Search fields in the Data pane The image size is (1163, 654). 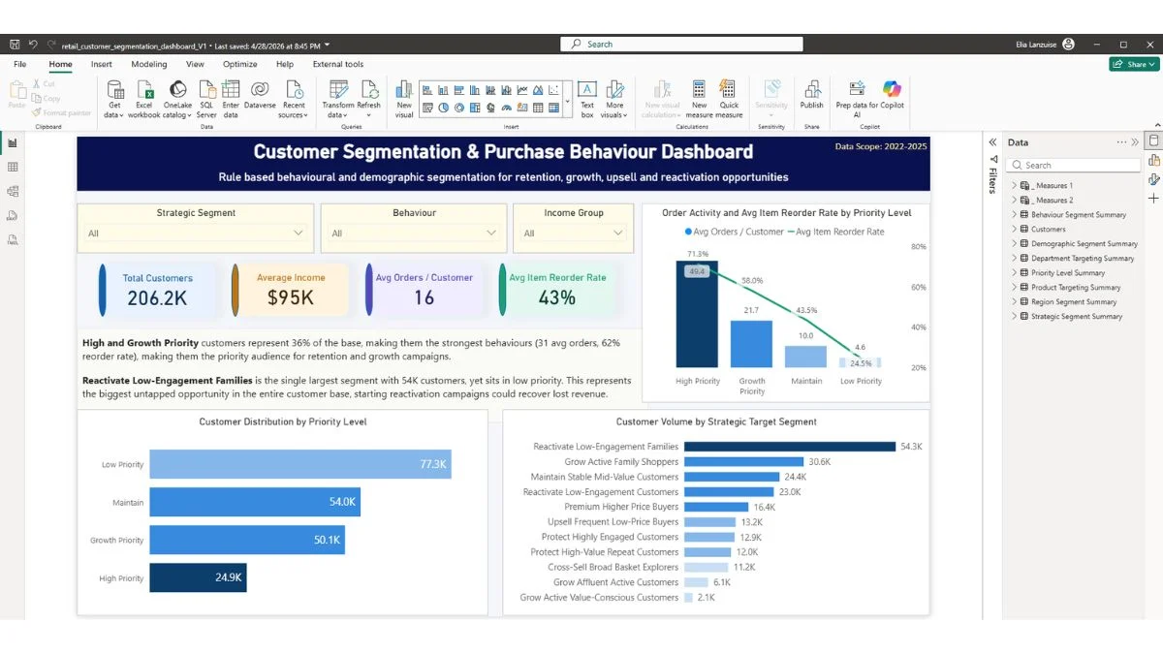(1073, 166)
